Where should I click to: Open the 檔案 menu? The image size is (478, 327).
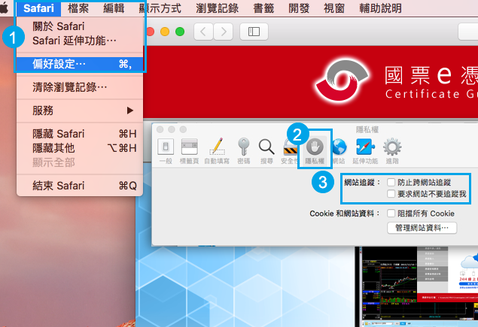[78, 8]
